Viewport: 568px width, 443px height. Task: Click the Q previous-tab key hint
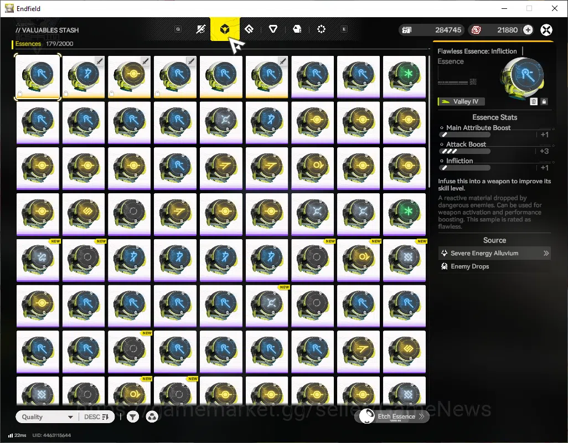[178, 29]
